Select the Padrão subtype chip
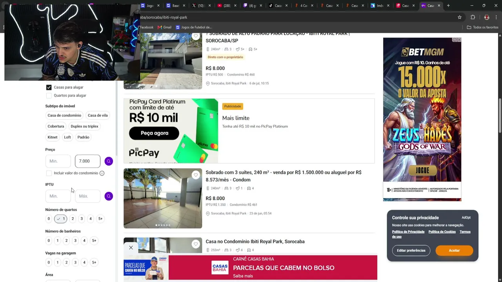This screenshot has height=282, width=502. (83, 137)
